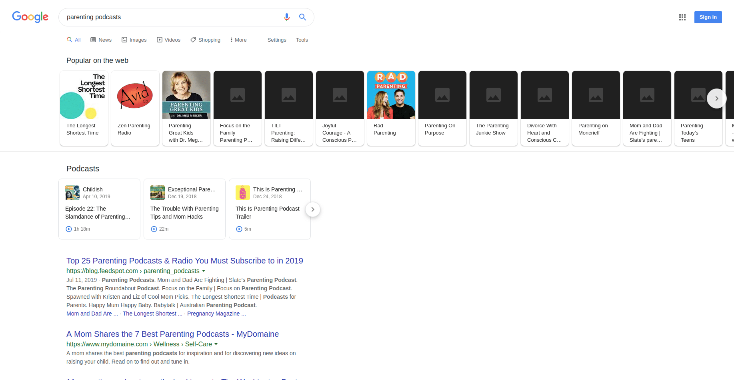Expand the More search options menu
The height and width of the screenshot is (380, 734).
click(238, 40)
